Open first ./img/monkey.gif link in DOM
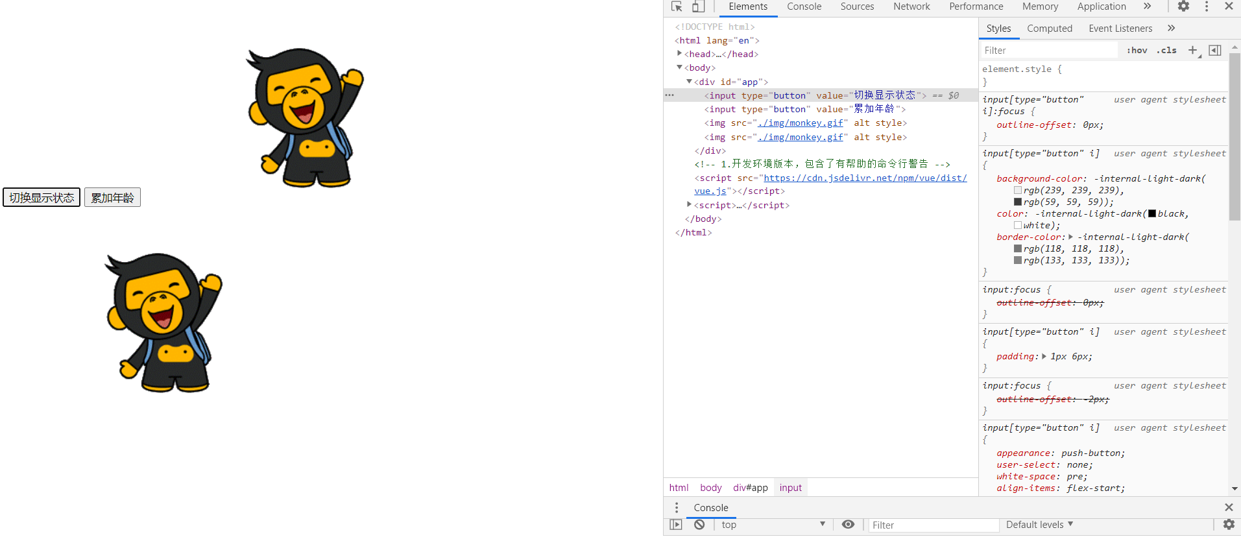This screenshot has width=1241, height=539. (801, 123)
